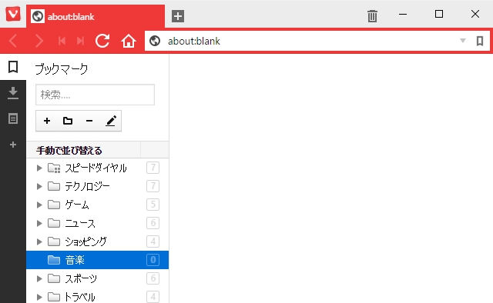The image size is (493, 303).
Task: Bookmark this page from address bar
Action: [480, 41]
